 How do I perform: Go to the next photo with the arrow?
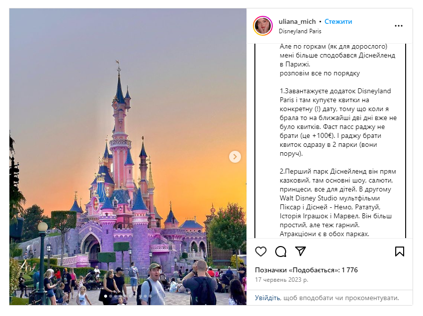coord(235,157)
